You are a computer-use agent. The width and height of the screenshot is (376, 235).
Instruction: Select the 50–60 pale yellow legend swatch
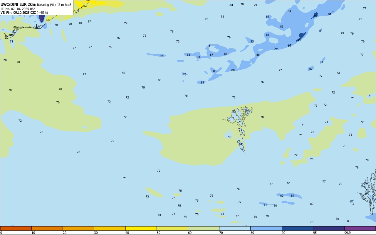[x=172, y=228]
